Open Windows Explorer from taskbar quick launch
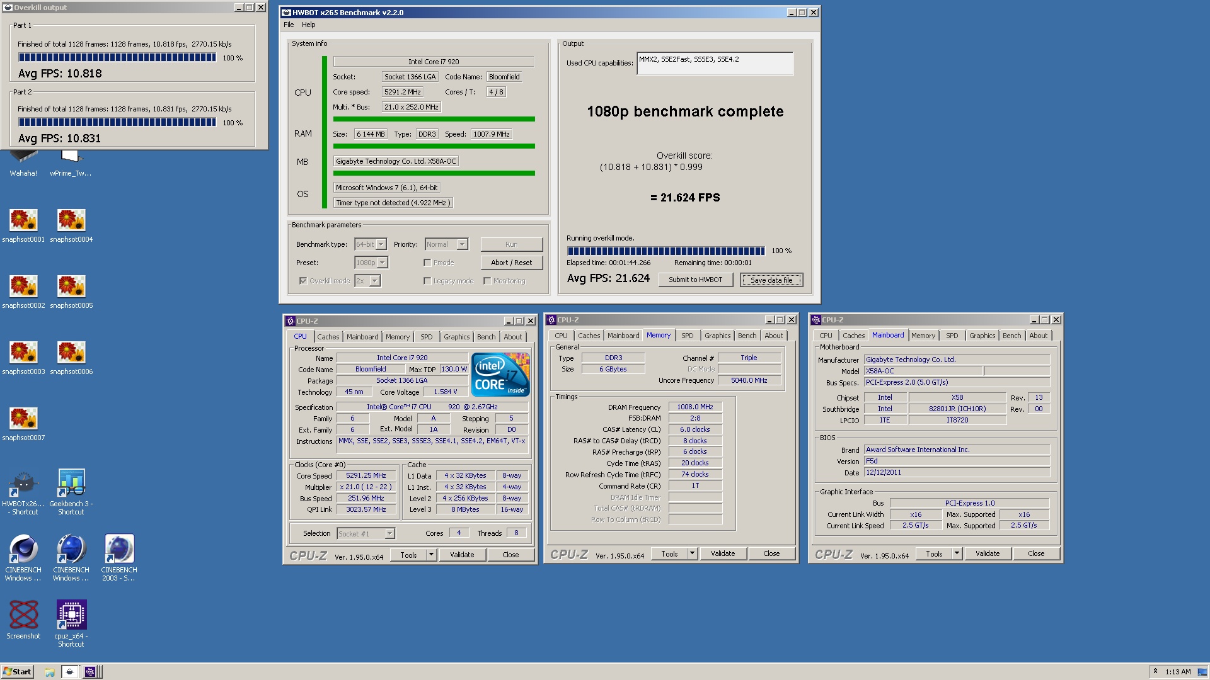 coord(49,672)
